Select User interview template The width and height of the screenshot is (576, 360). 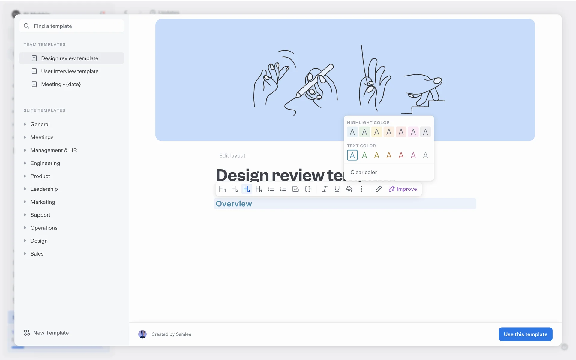(x=70, y=71)
